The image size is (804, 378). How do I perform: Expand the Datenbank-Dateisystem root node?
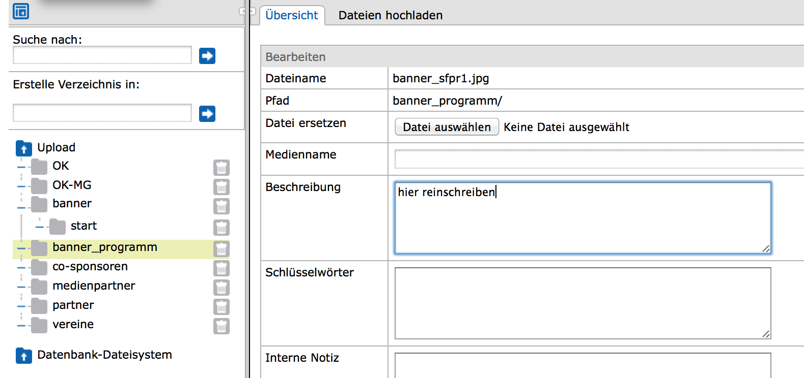tap(104, 355)
